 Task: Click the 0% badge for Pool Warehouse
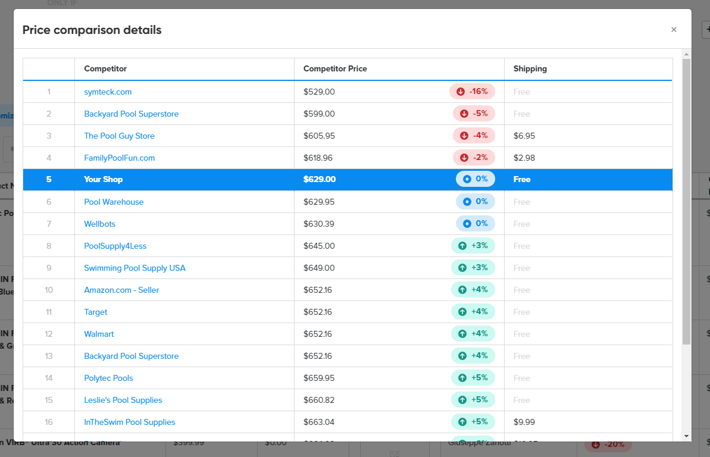click(476, 202)
